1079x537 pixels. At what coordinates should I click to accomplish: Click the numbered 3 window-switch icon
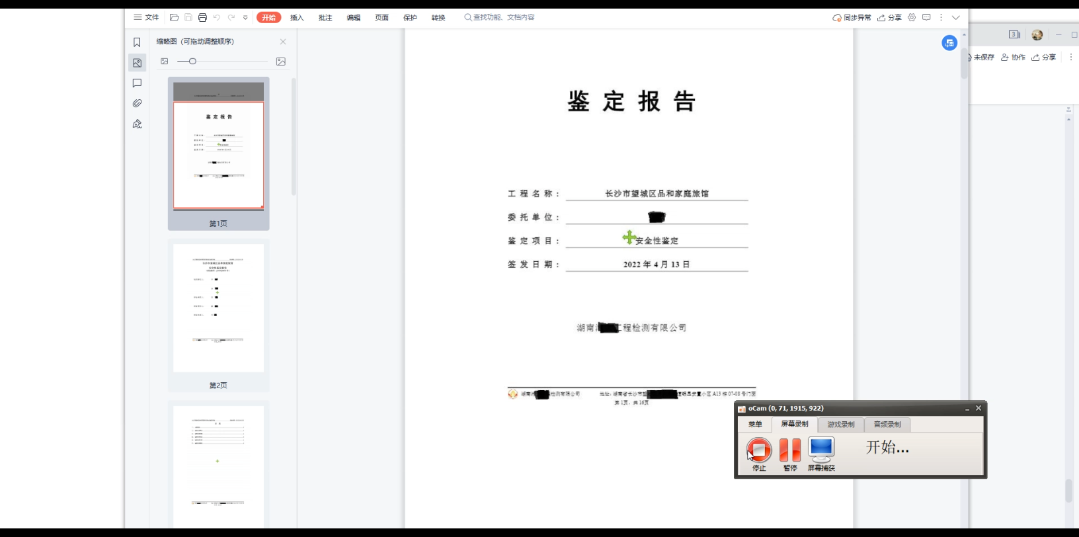[1014, 34]
